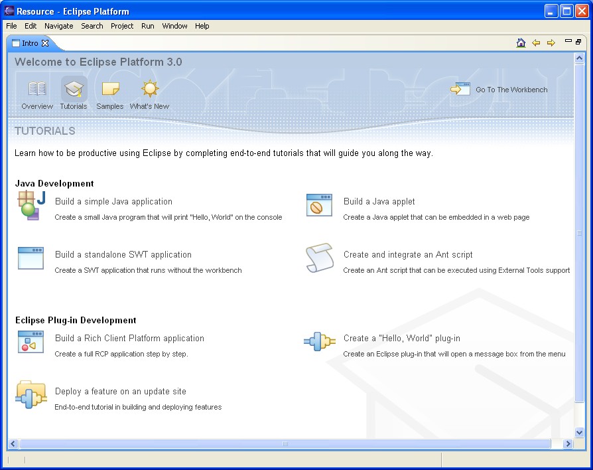Open the Window menu

[174, 26]
